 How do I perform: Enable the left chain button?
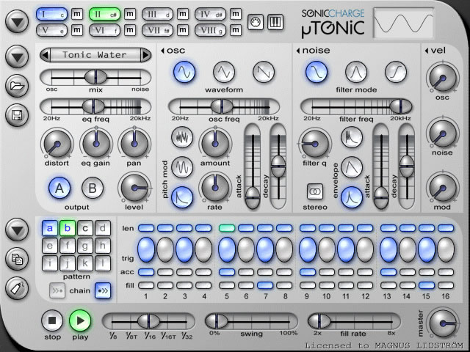coord(57,290)
